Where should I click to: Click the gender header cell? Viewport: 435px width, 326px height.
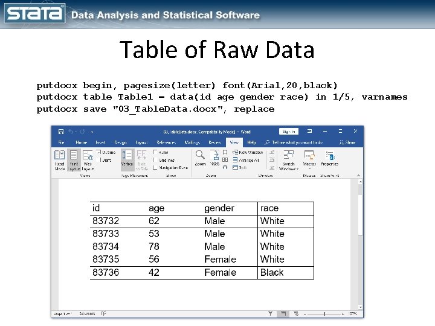click(230, 208)
